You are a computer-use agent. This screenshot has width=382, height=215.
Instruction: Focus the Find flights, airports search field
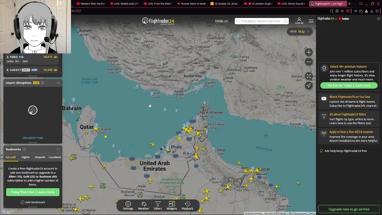click(261, 21)
